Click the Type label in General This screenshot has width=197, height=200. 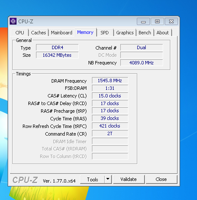click(x=25, y=48)
